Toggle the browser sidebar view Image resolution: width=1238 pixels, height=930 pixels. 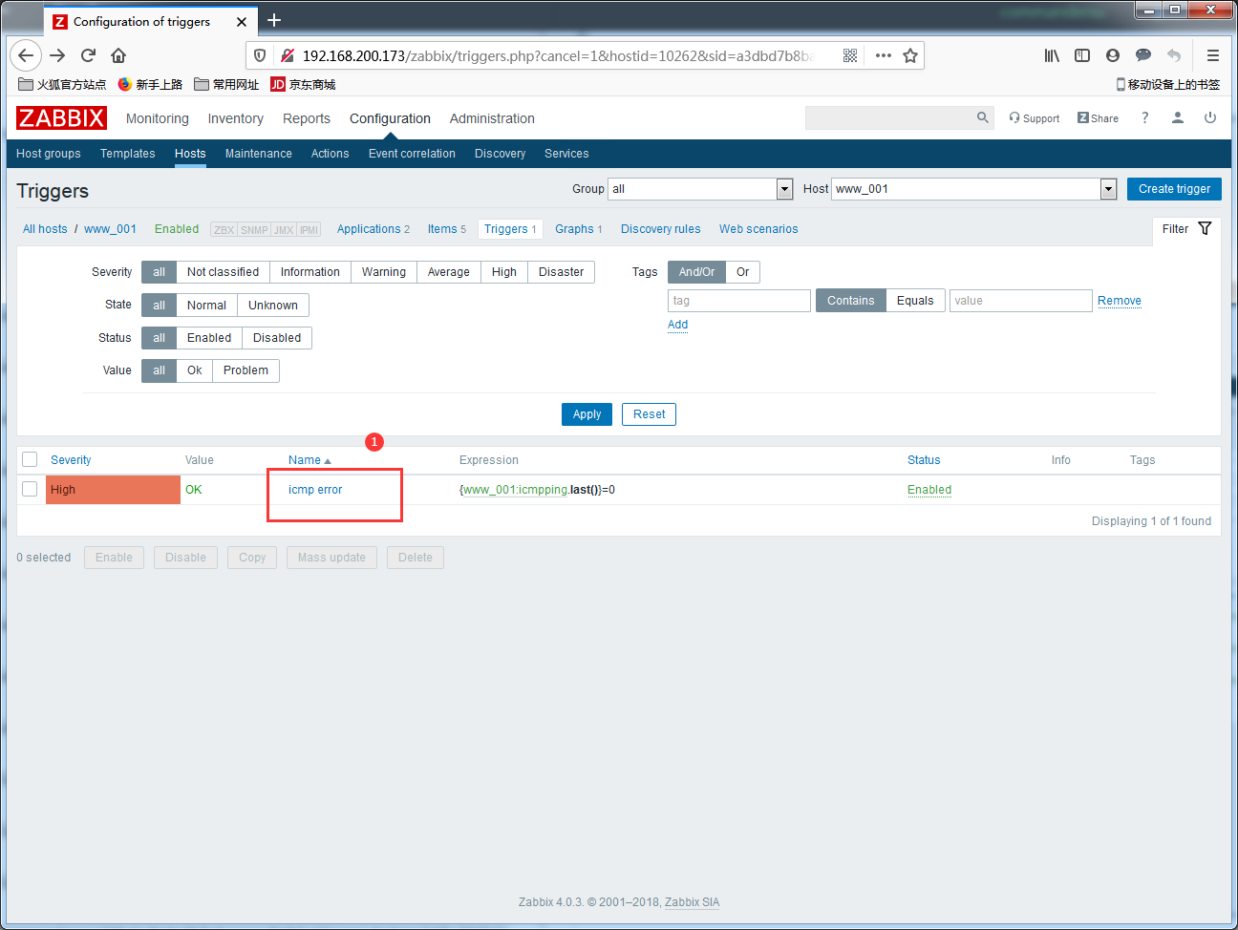click(1082, 55)
